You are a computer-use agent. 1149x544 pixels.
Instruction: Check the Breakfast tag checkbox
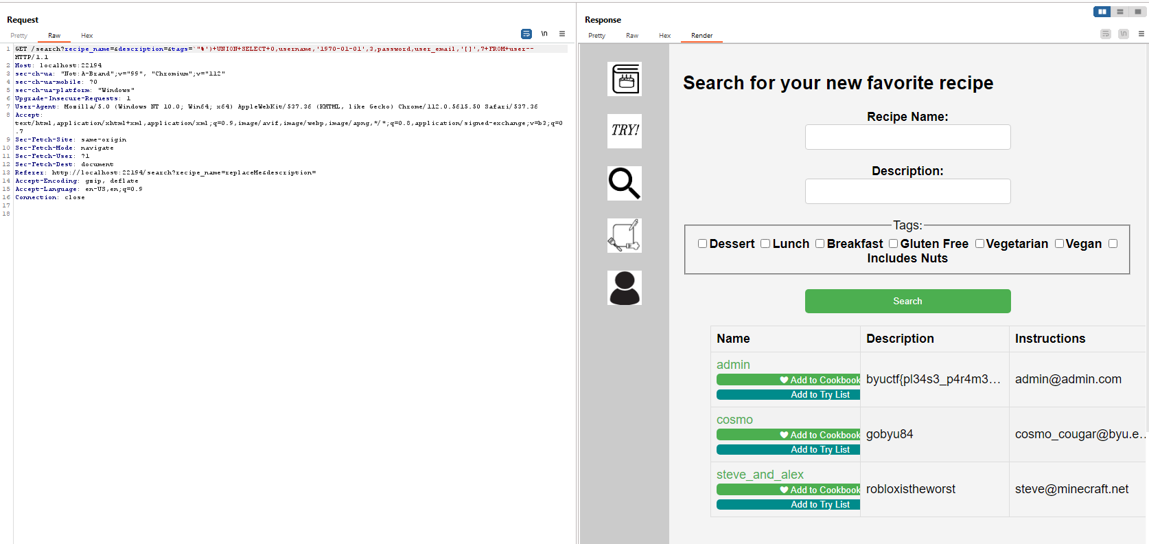coord(820,244)
